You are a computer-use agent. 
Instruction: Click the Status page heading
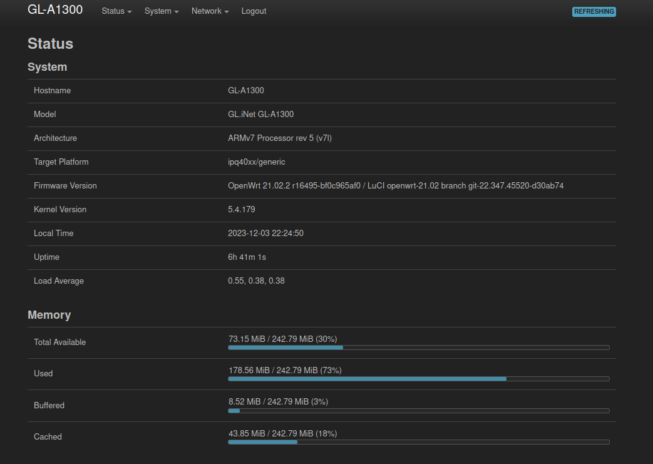coord(50,44)
